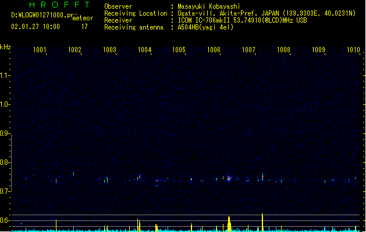Image resolution: width=366 pixels, height=232 pixels.
Task: Click the 1.1 frequency axis label
Action: pyautogui.click(x=5, y=75)
